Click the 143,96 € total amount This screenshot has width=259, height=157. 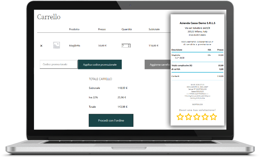tap(122, 107)
